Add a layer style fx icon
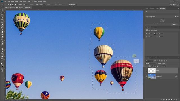 click(164, 100)
